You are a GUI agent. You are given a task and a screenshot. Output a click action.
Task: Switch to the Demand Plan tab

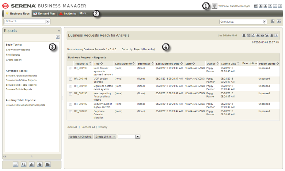point(45,13)
